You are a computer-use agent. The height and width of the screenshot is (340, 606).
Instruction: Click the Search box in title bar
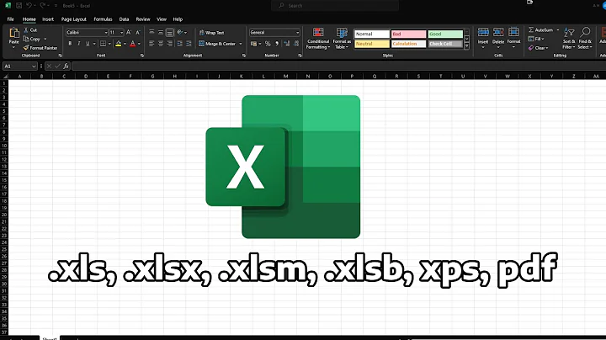pos(335,5)
